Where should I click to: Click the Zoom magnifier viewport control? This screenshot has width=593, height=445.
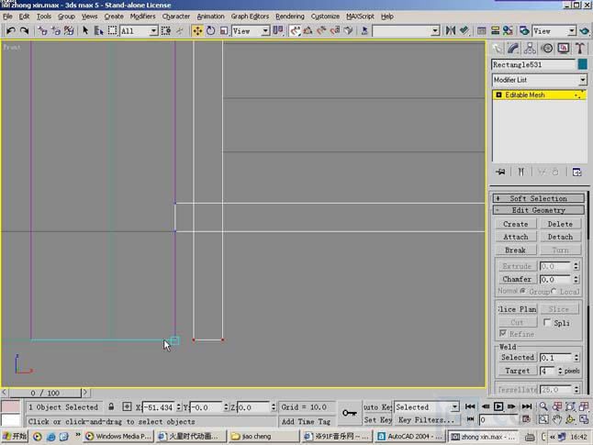click(x=543, y=406)
